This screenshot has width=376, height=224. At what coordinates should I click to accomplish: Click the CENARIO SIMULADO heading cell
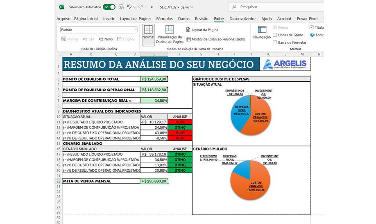click(x=127, y=143)
